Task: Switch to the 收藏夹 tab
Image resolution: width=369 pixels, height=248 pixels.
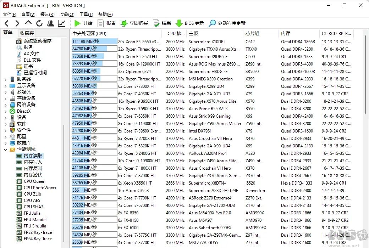Action: (x=27, y=33)
